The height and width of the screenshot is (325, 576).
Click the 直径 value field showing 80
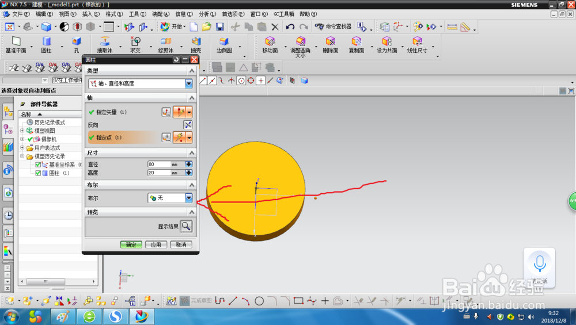click(160, 164)
